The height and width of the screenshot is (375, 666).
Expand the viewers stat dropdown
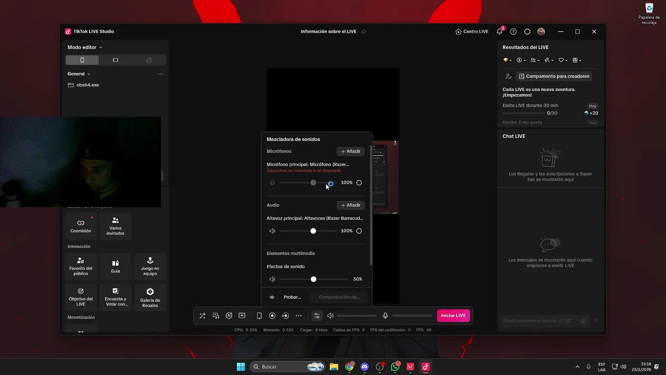pos(535,60)
